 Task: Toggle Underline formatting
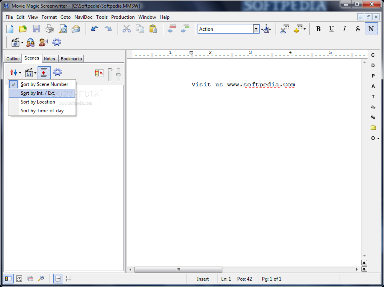tap(331, 29)
